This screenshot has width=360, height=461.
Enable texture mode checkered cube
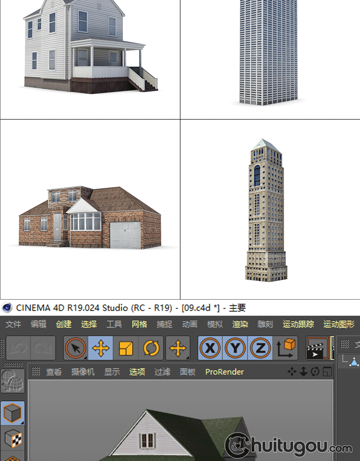tap(12, 438)
